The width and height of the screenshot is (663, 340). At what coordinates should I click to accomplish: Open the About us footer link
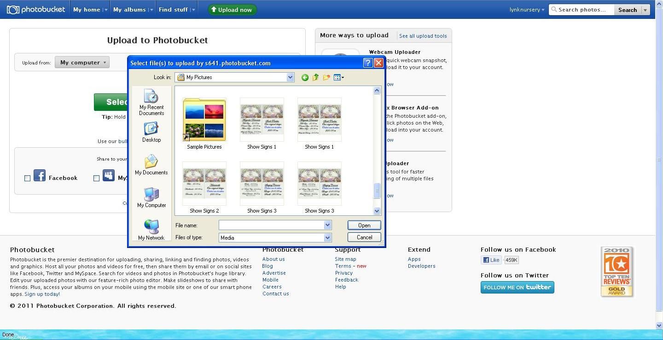273,259
